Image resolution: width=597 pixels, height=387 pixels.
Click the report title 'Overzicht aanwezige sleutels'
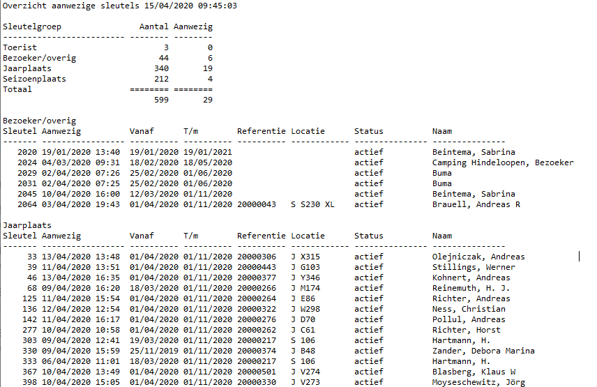pyautogui.click(x=71, y=6)
